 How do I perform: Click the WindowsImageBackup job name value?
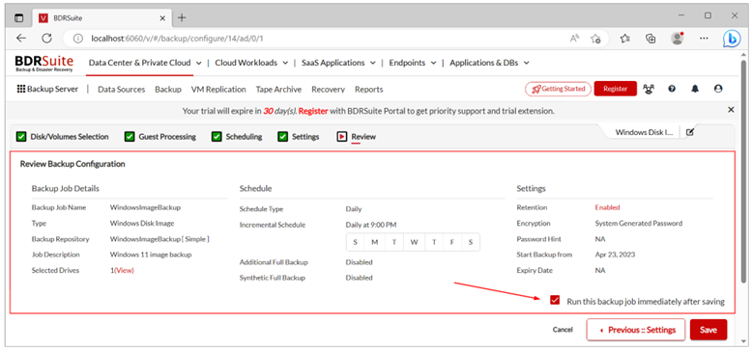pos(145,207)
